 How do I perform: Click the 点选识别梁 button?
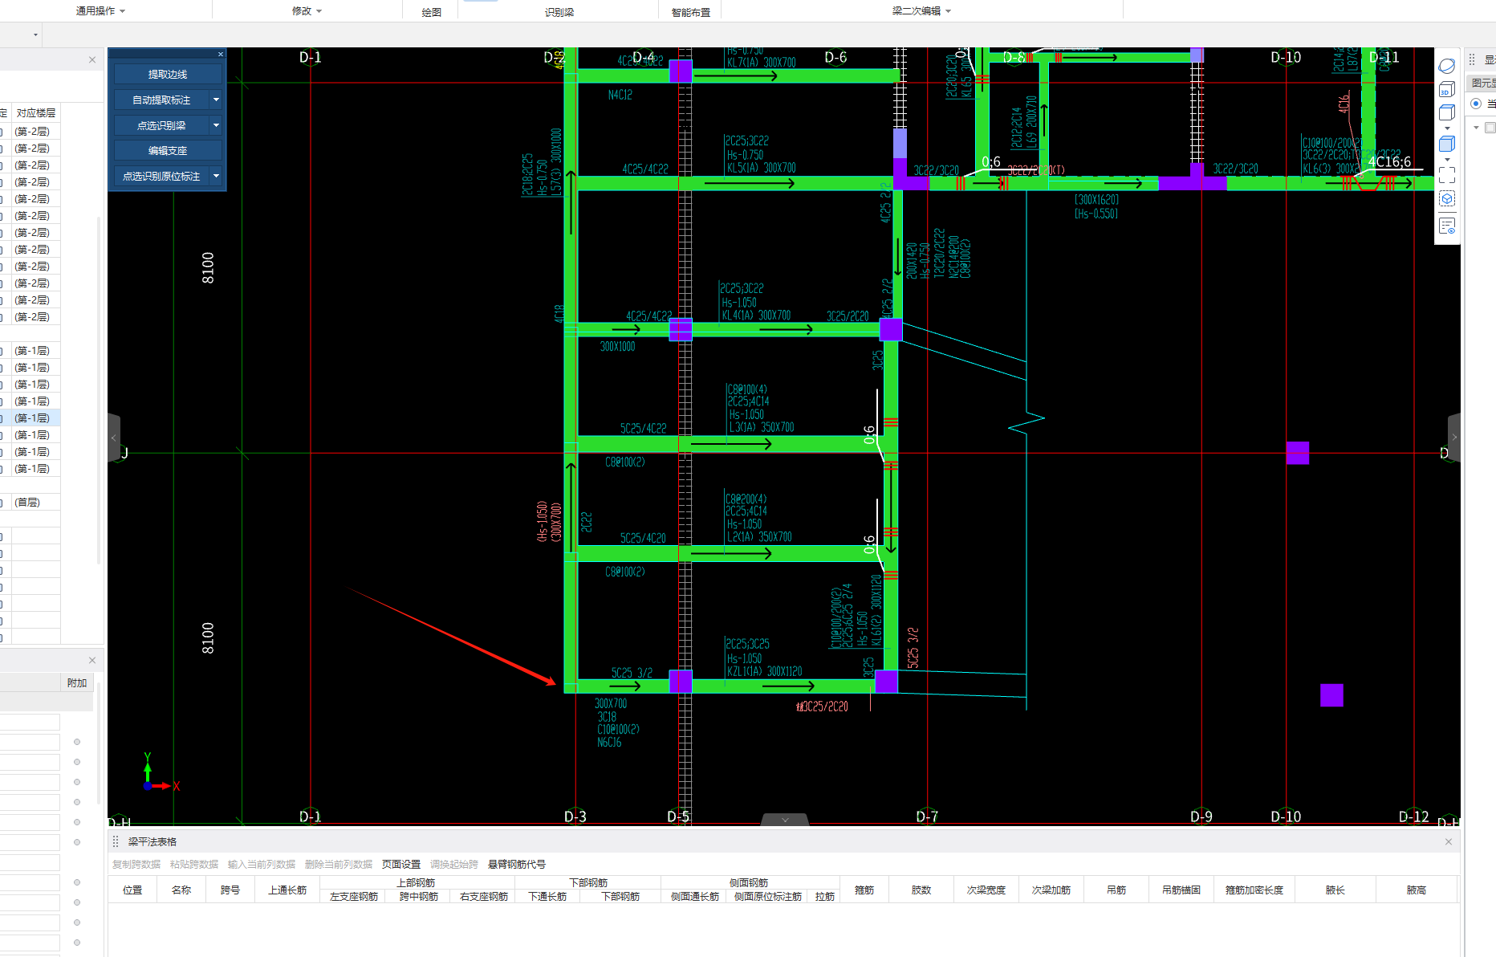(161, 125)
